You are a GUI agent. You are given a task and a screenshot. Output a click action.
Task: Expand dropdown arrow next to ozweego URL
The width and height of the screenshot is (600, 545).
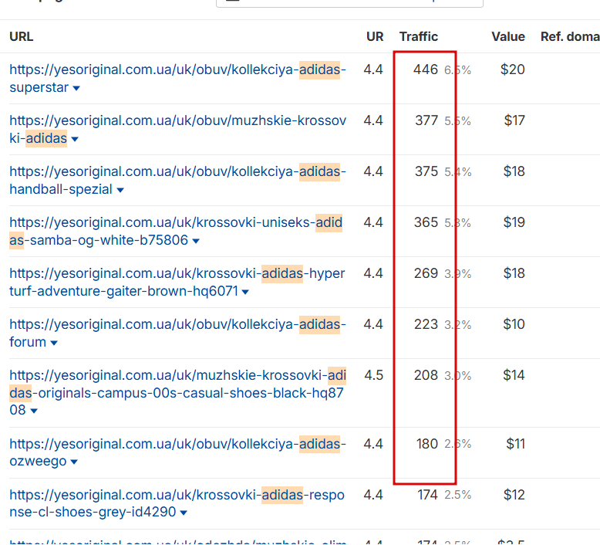pyautogui.click(x=74, y=462)
